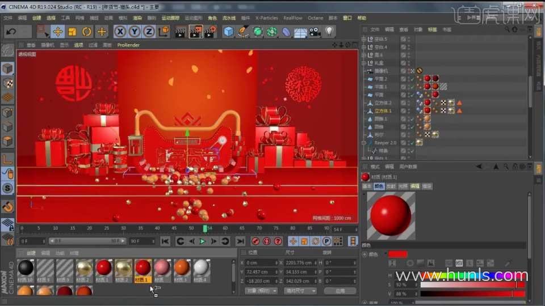Expand the Reeper 2.0 object tree
This screenshot has height=306, width=545.
click(364, 143)
